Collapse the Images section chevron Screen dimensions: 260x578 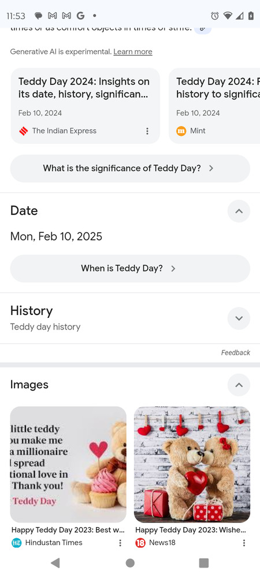pos(239,385)
